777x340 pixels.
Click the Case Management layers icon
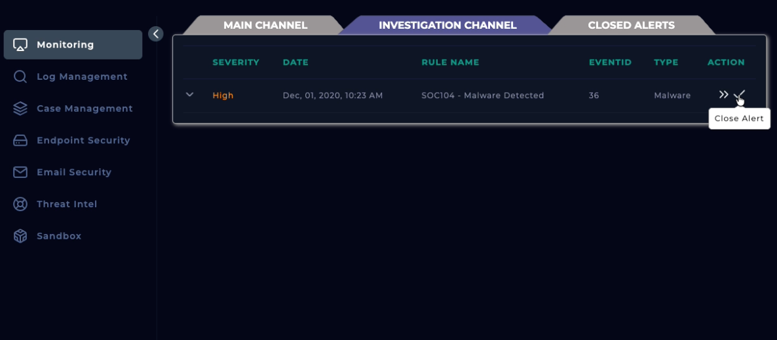coord(20,109)
